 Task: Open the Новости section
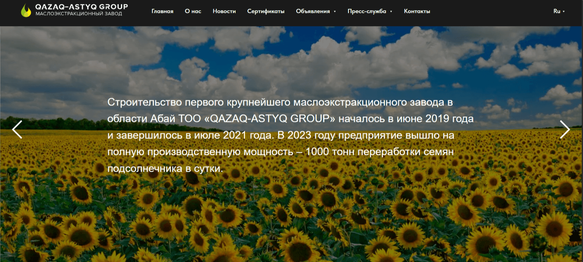coord(224,11)
